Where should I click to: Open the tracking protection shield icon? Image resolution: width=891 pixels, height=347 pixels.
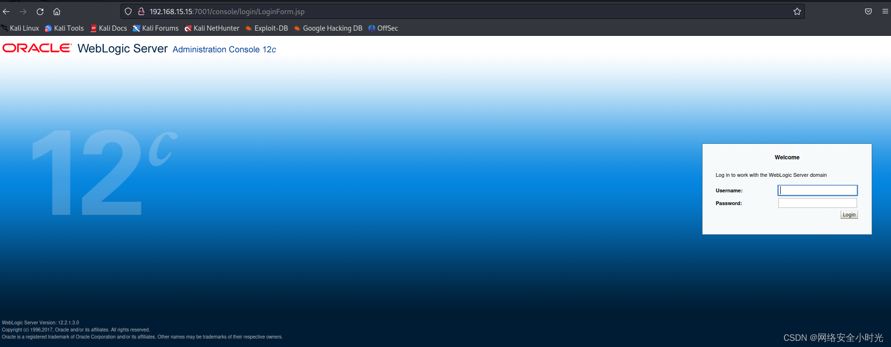pyautogui.click(x=128, y=11)
